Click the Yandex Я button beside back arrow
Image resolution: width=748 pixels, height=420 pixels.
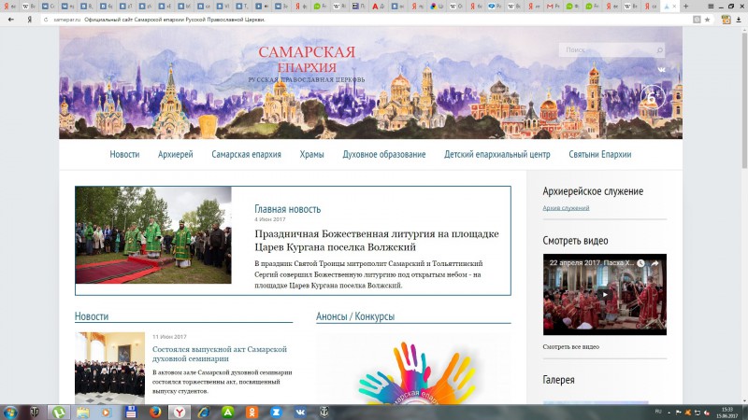pos(30,20)
